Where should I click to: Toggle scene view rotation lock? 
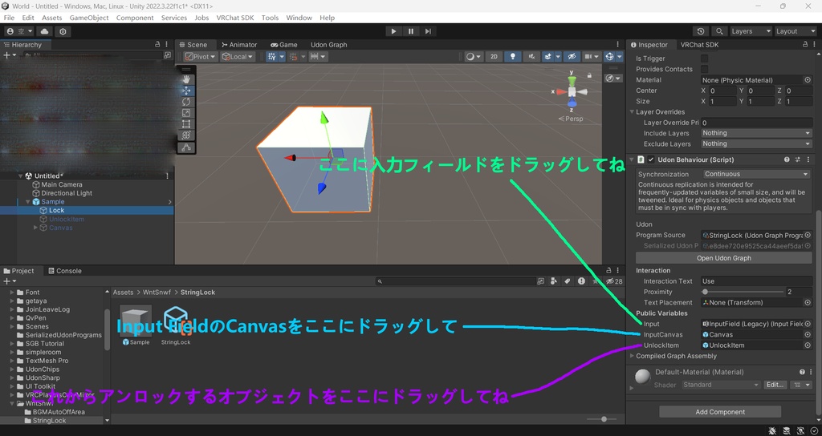point(590,75)
